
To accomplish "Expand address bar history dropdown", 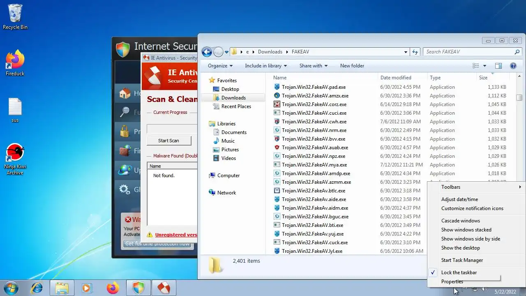I will [x=406, y=52].
